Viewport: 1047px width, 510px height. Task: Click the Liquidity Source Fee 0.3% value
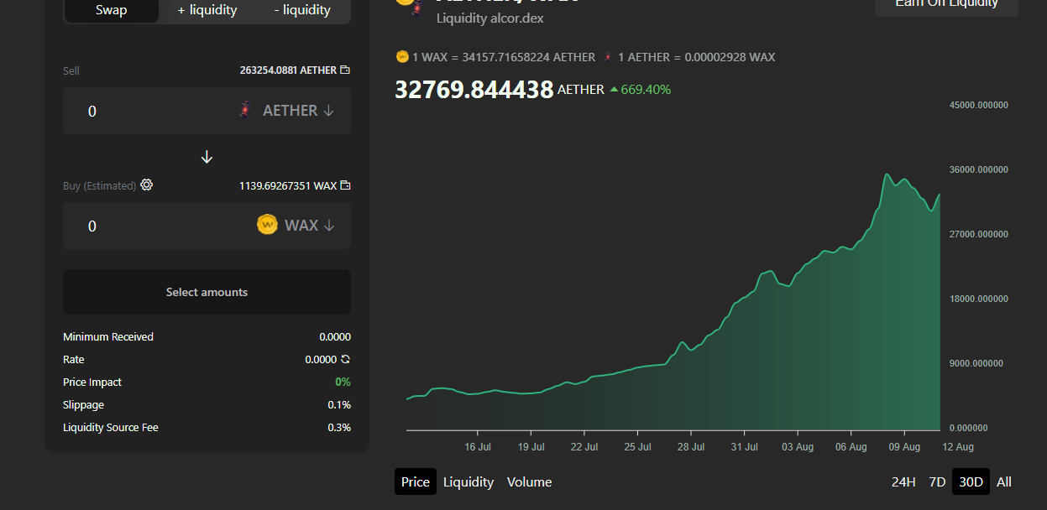[x=339, y=428]
